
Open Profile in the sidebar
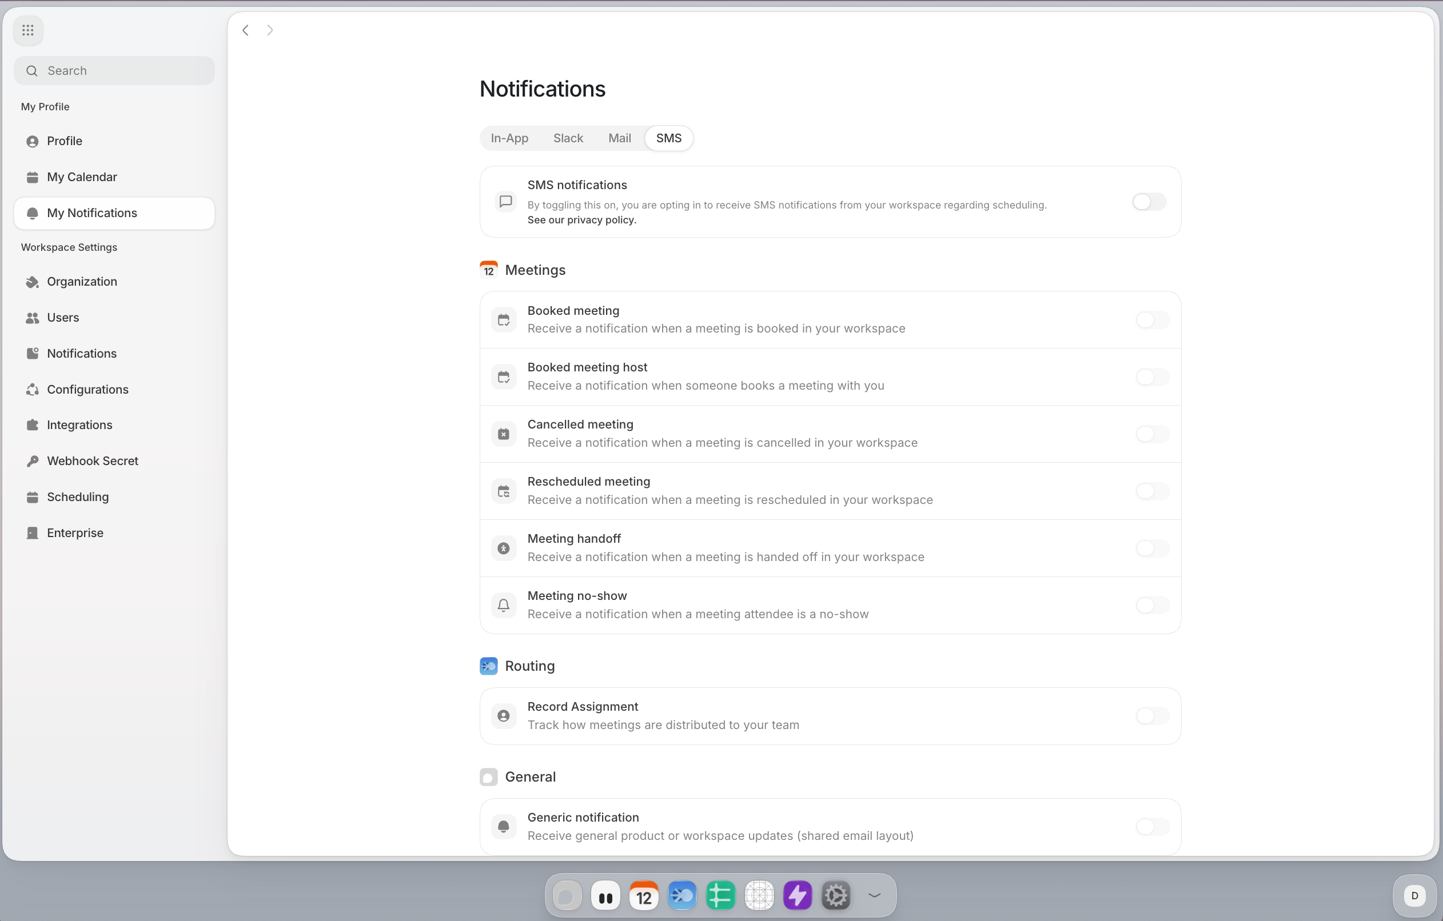coord(114,141)
